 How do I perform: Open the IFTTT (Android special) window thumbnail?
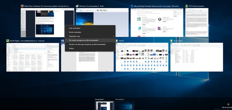197,22
